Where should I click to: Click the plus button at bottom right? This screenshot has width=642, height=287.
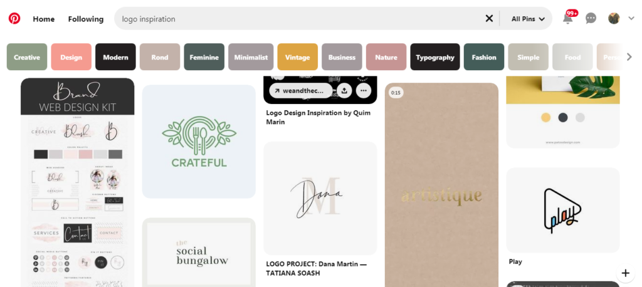tap(625, 273)
